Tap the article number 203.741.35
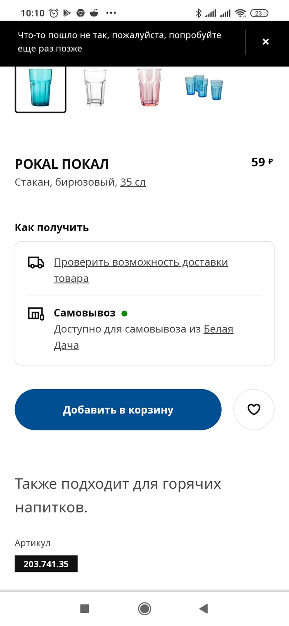Image resolution: width=289 pixels, height=626 pixels. coord(46,563)
